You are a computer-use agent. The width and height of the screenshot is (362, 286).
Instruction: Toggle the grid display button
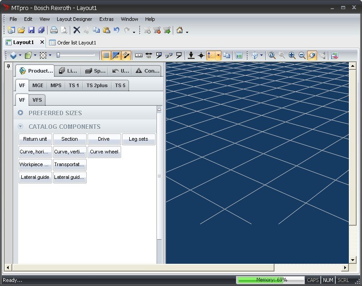[x=106, y=55]
